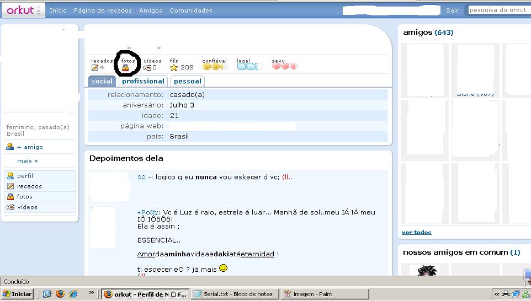Viewport: 531px width, 301px height.
Task: Click the Brasil country value
Action: (179, 136)
